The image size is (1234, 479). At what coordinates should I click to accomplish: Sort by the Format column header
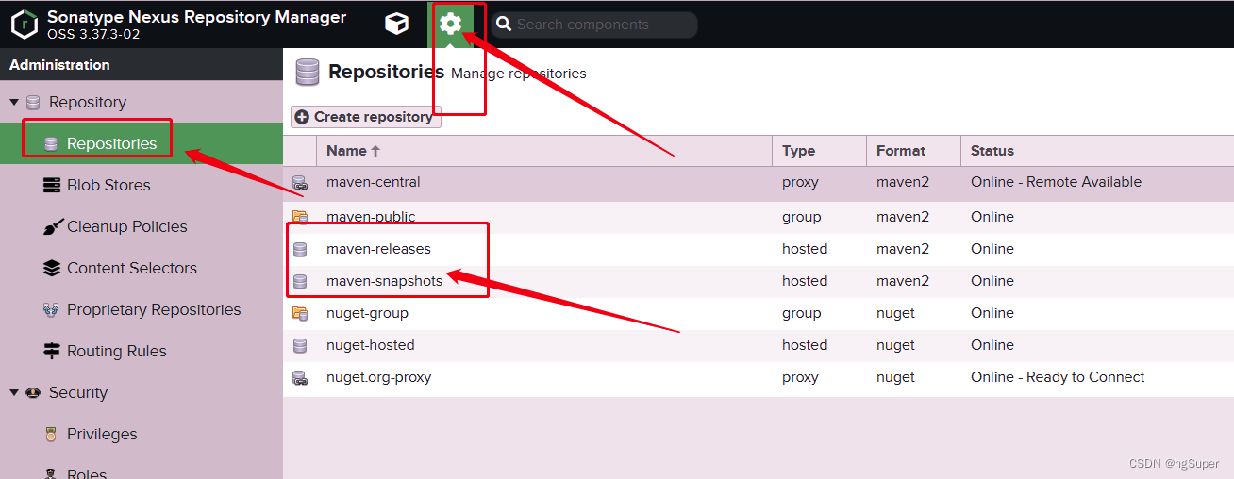pyautogui.click(x=914, y=150)
